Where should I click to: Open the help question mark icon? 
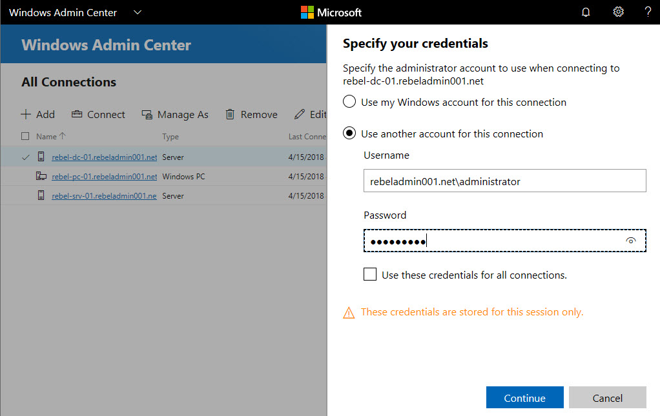[648, 12]
